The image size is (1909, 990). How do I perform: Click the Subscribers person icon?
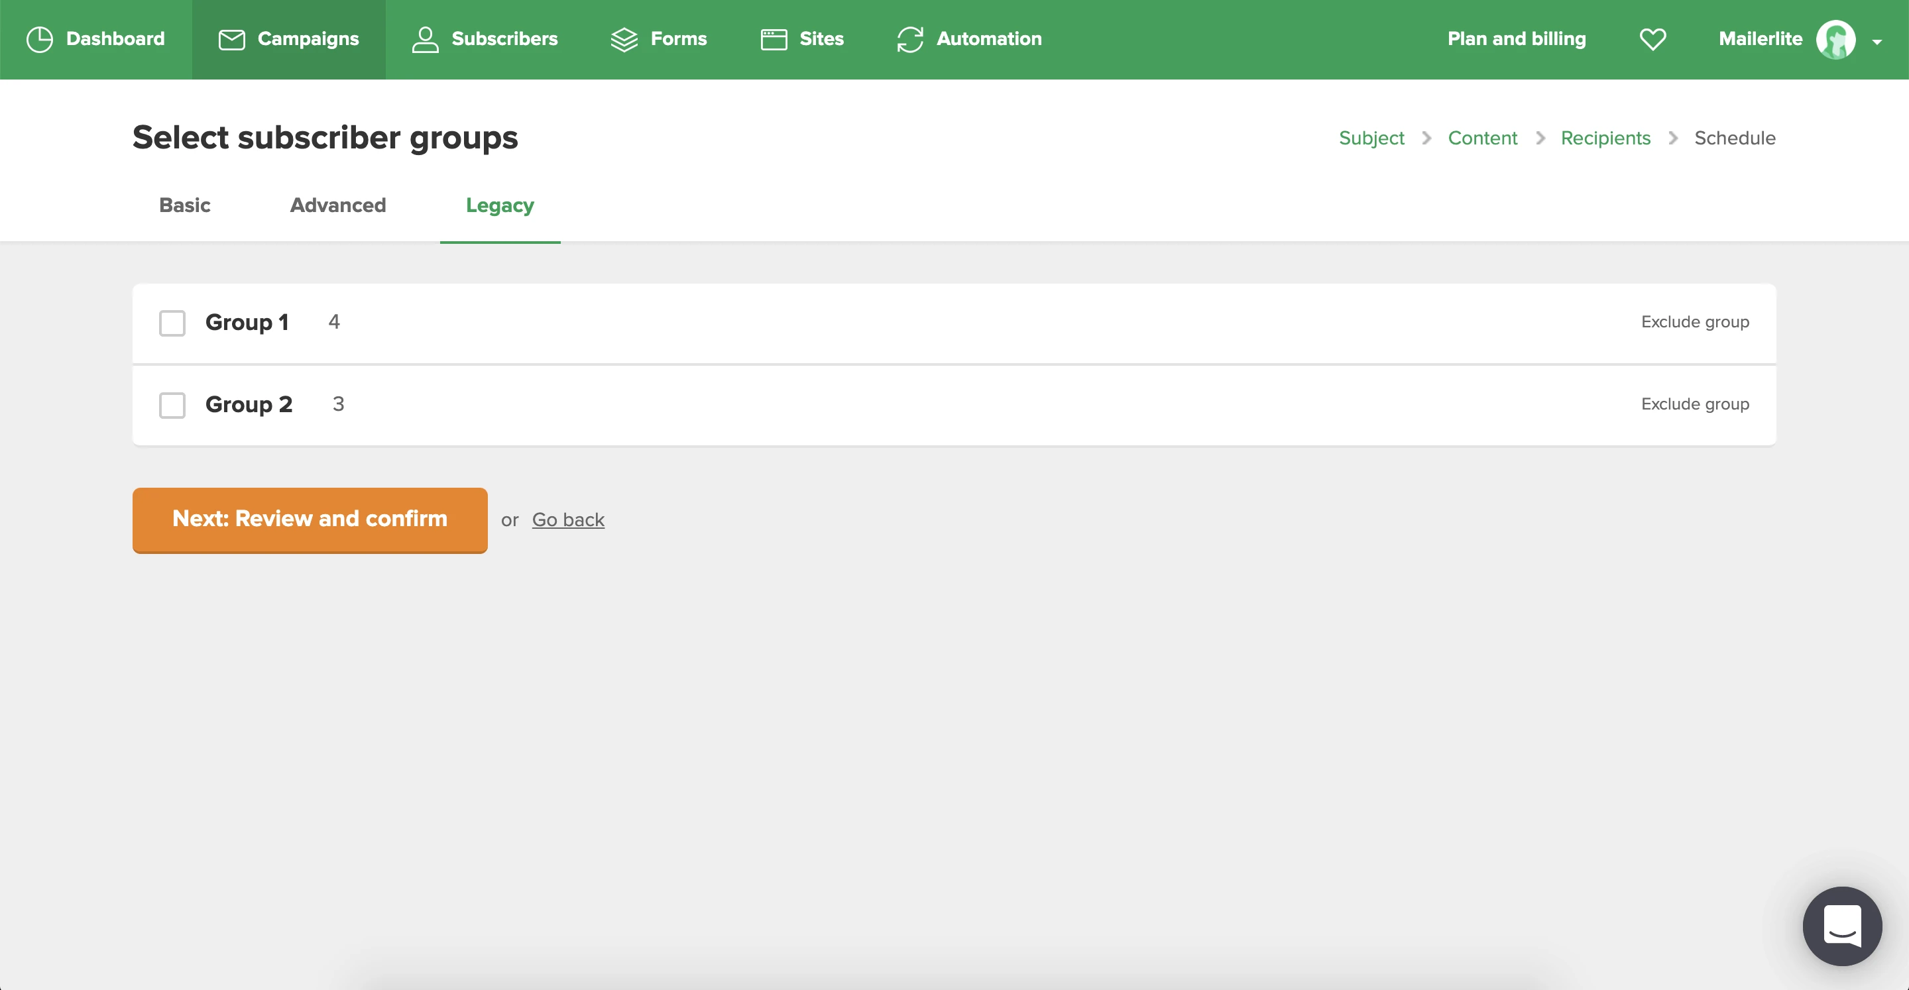click(x=425, y=39)
